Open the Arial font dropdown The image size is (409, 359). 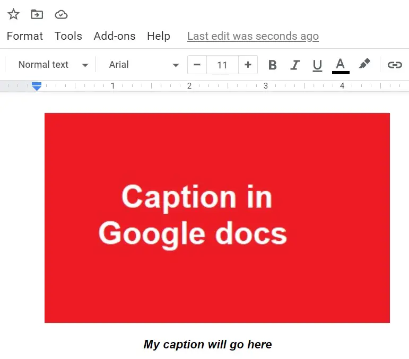pos(144,65)
